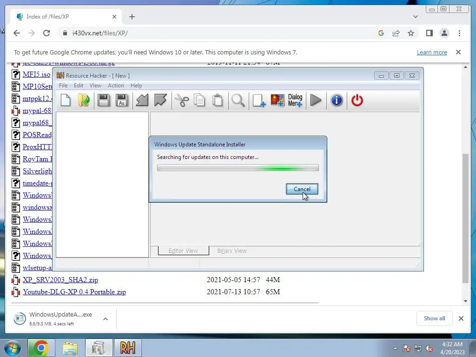476x357 pixels.
Task: Open the Windows Start button
Action: pyautogui.click(x=12, y=348)
